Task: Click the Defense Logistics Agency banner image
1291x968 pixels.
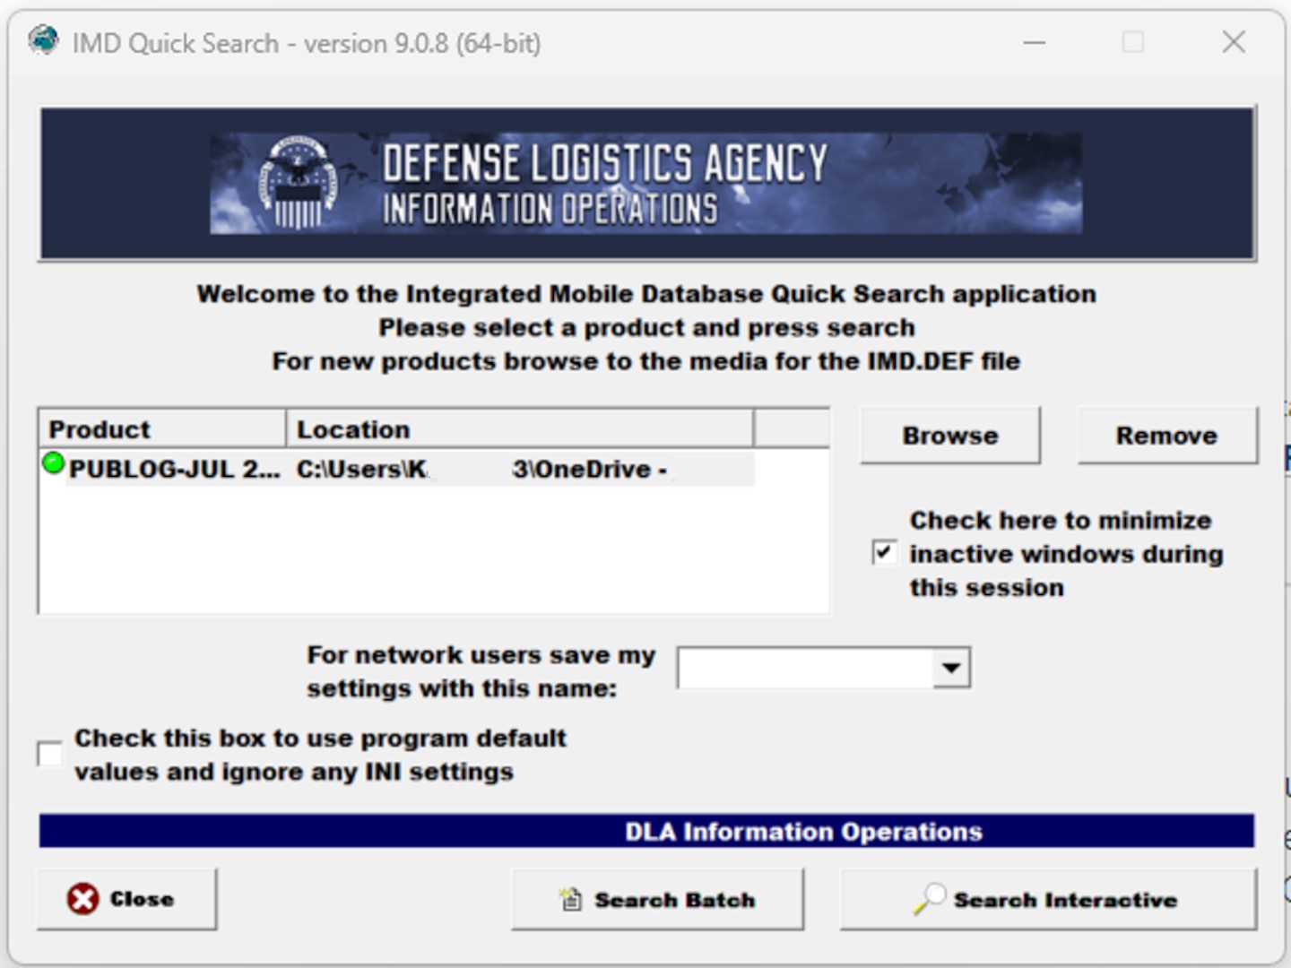Action: coord(646,184)
